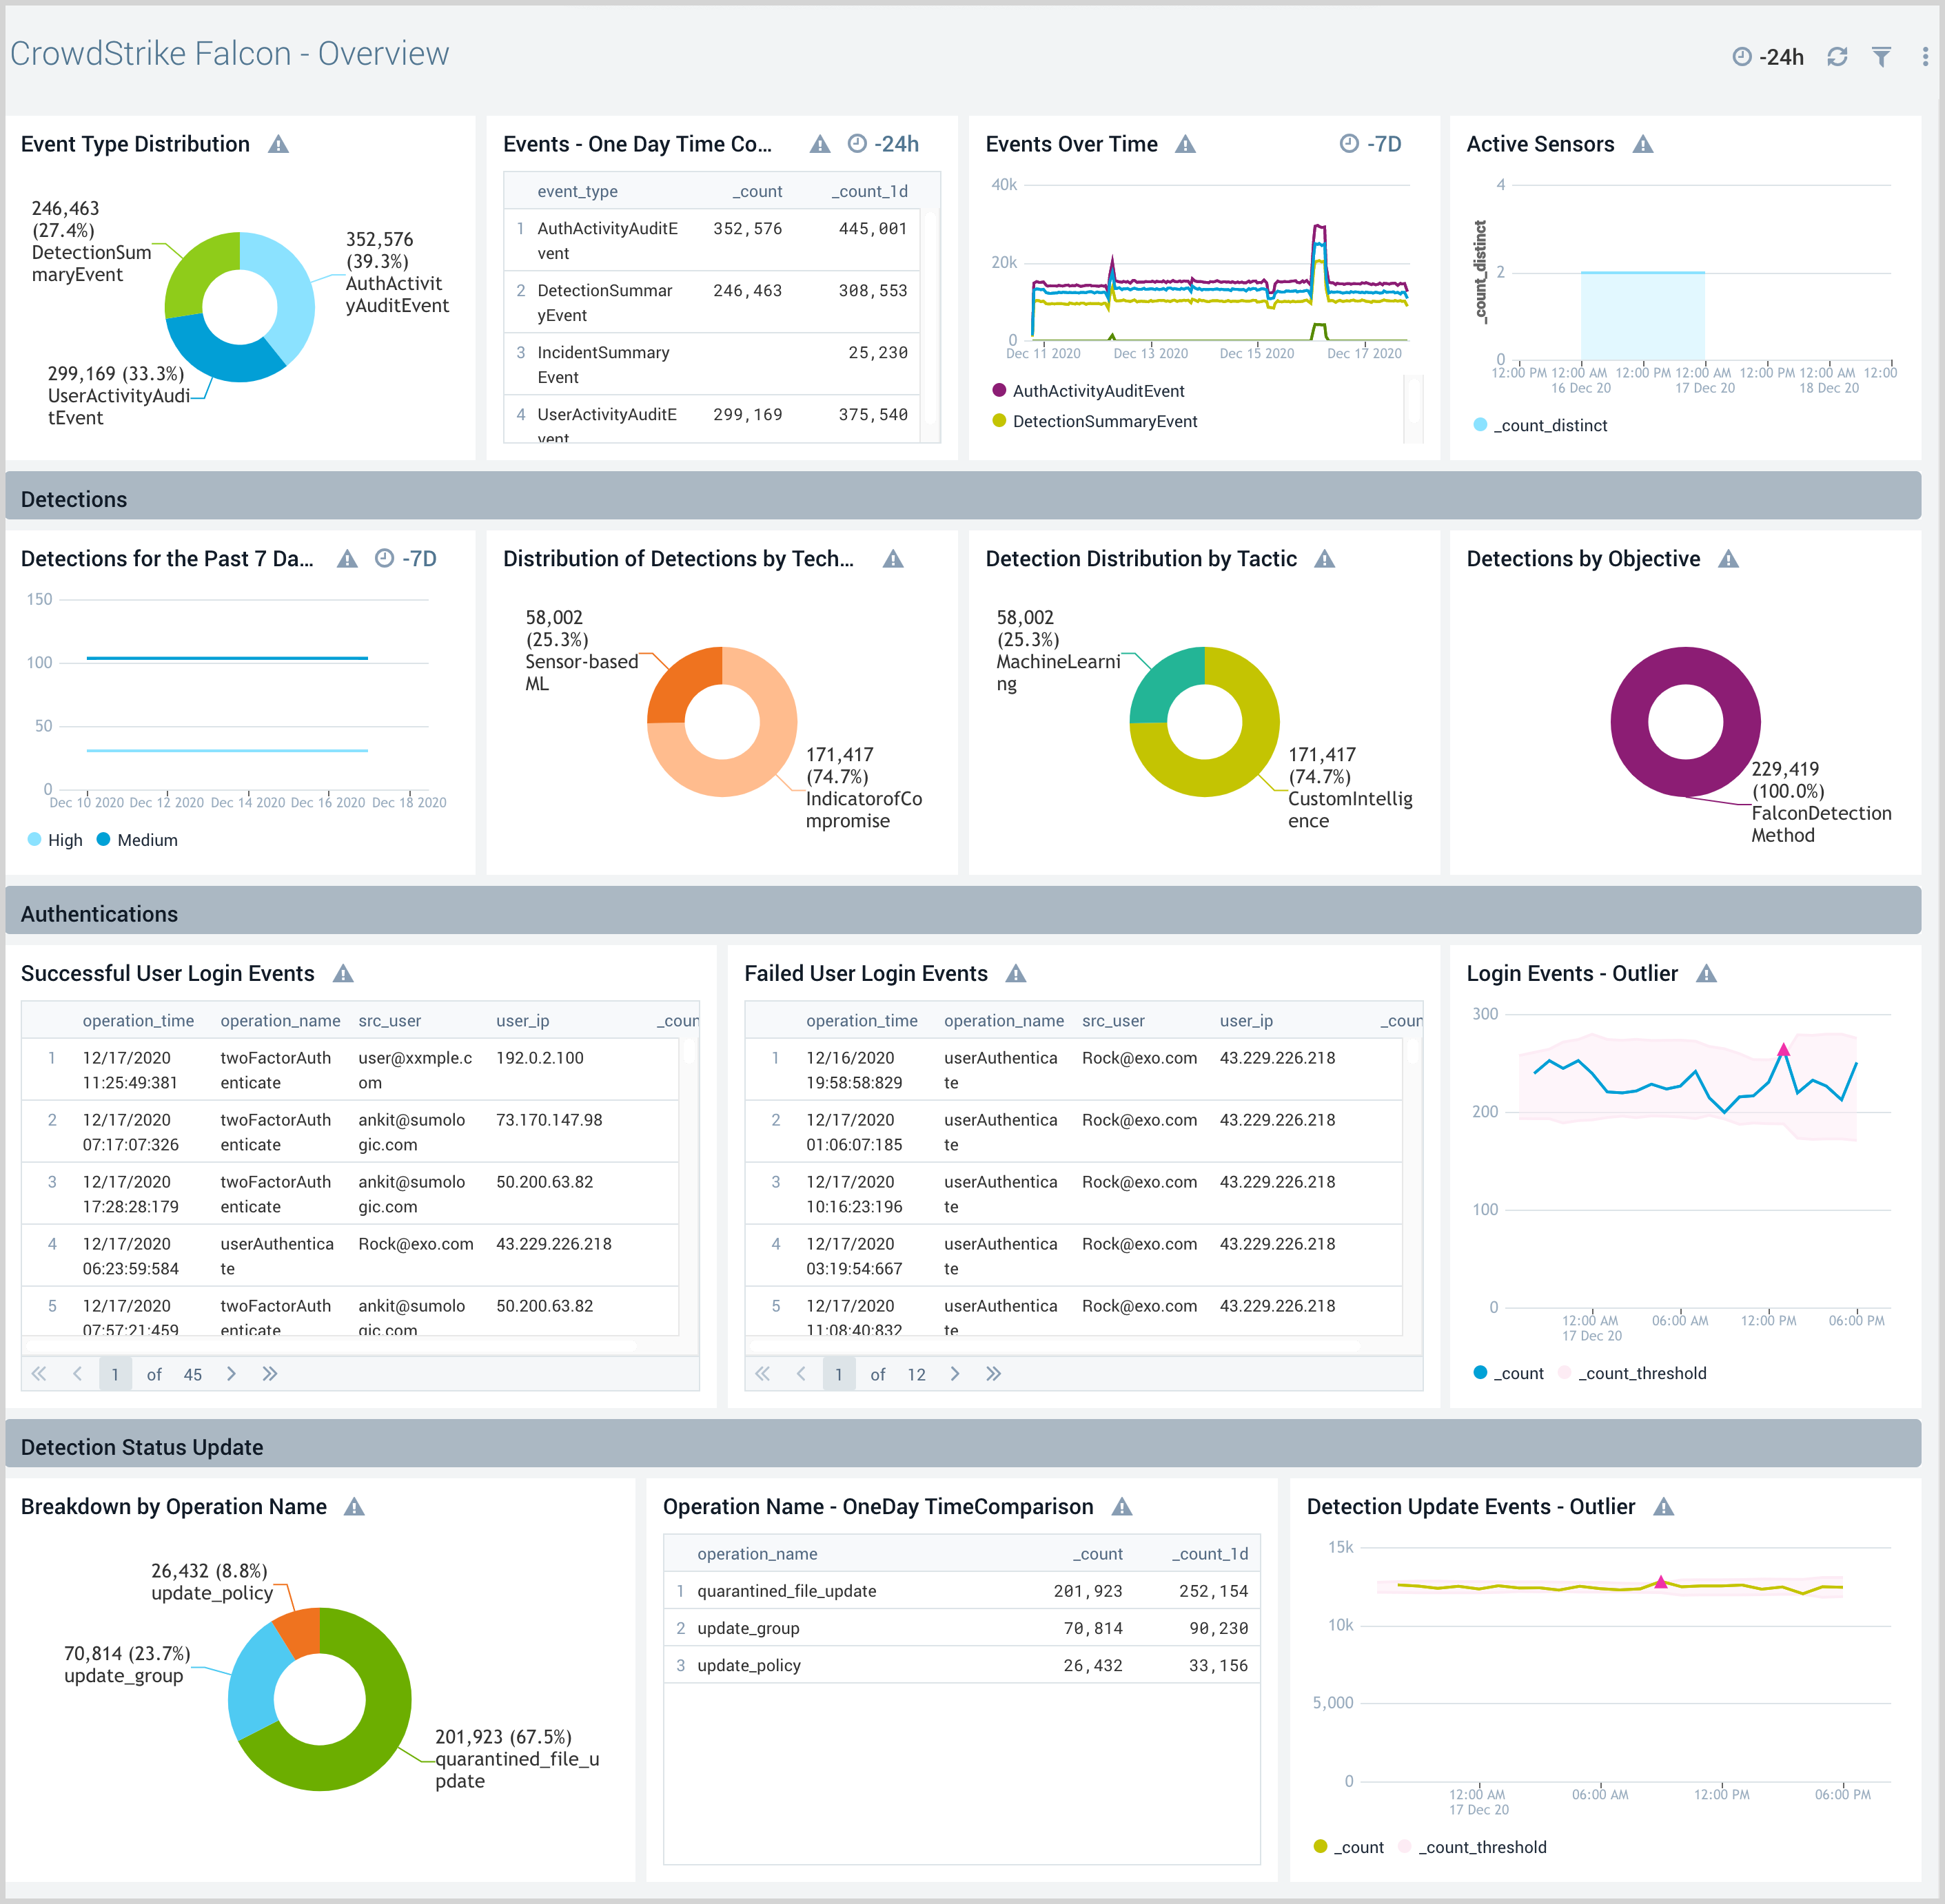Click the warning icon on Detections by Objective
Viewport: 1945px width, 1904px height.
pos(1730,559)
